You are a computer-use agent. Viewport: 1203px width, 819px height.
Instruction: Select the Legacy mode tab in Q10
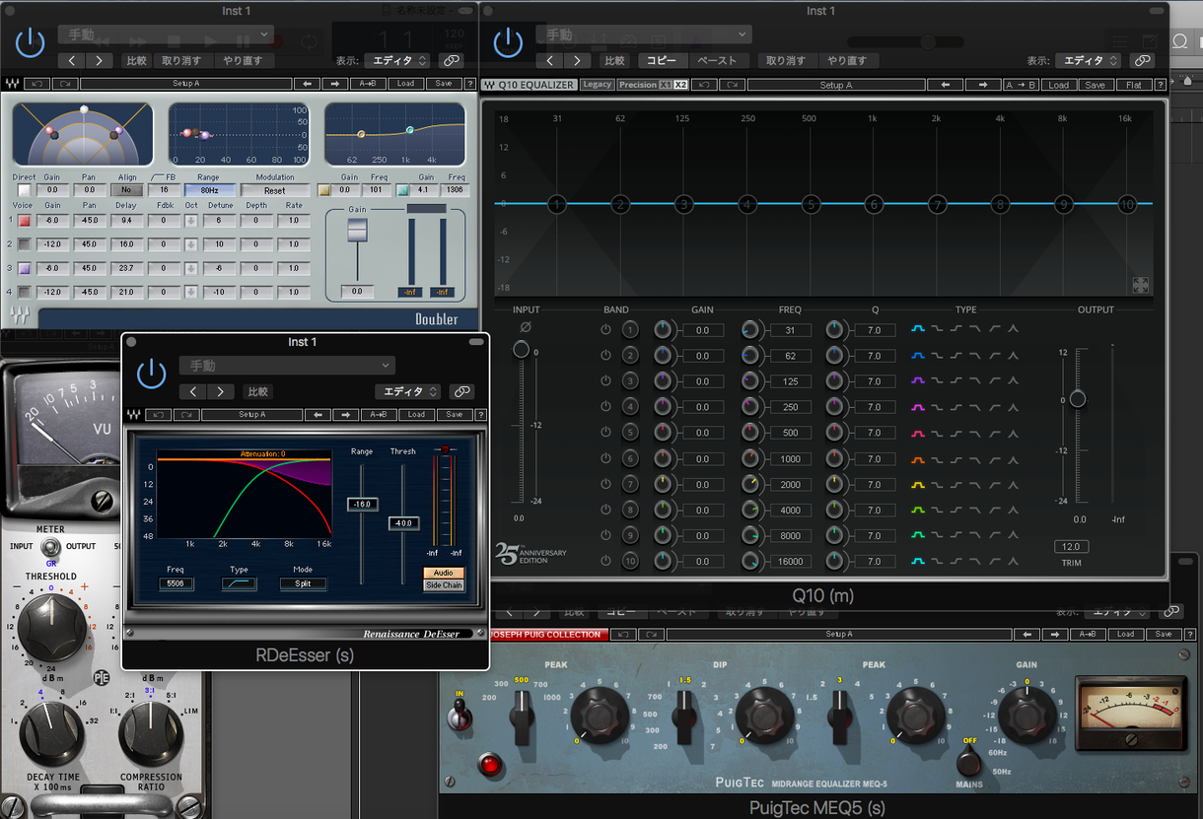pyautogui.click(x=597, y=85)
